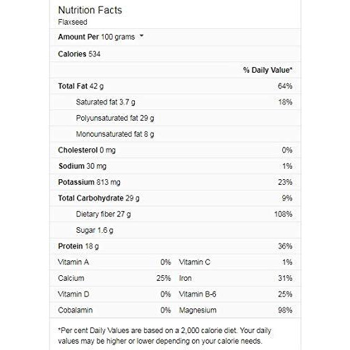Select the Calories 534 row
This screenshot has width=350, height=350.
pyautogui.click(x=175, y=54)
